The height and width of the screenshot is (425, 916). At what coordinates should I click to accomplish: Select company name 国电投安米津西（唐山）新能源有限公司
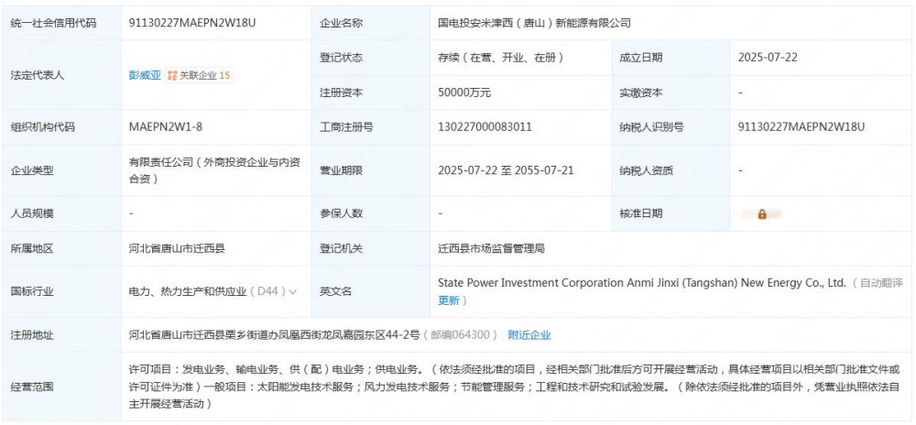tap(534, 23)
